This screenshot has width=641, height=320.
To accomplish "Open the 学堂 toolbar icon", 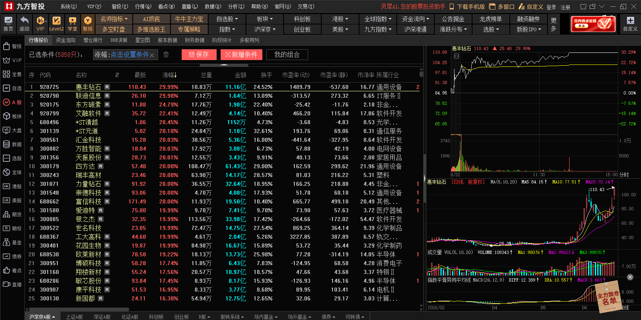I will pos(72,24).
